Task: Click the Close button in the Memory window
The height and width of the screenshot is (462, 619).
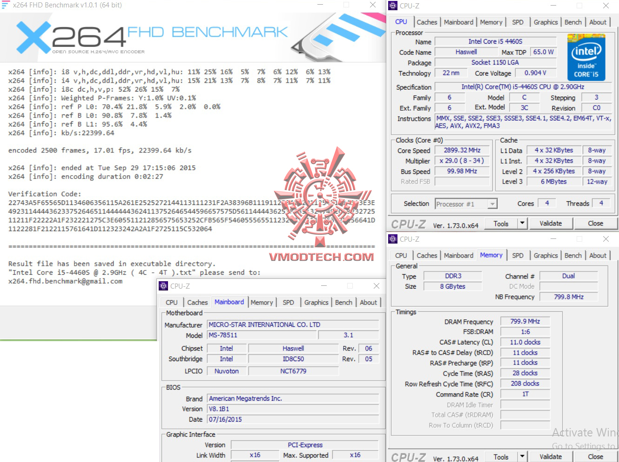Action: (x=595, y=457)
